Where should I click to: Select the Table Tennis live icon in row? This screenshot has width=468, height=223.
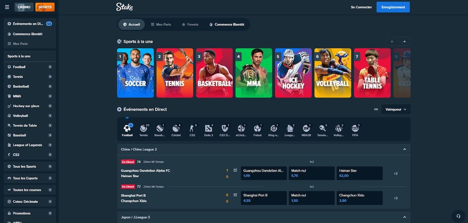pyautogui.click(x=323, y=130)
